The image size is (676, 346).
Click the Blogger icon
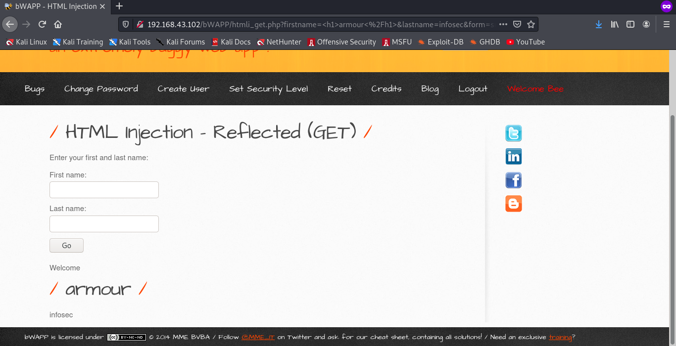pos(514,204)
